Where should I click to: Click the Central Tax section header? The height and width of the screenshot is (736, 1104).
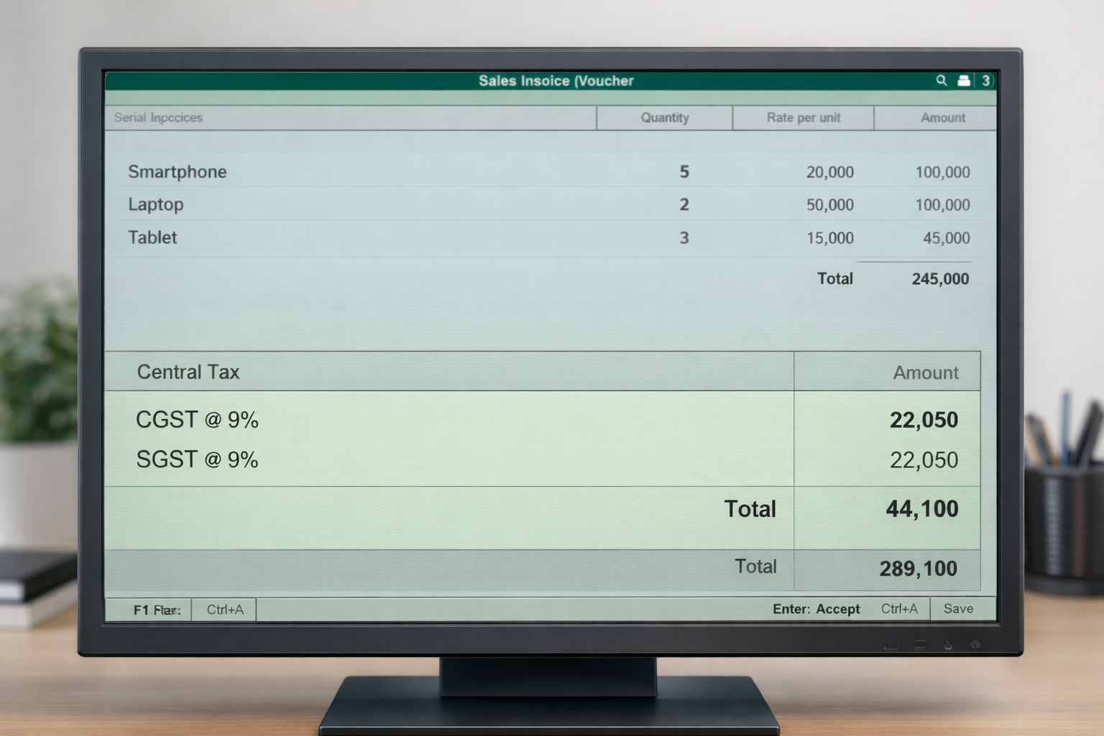click(x=188, y=372)
